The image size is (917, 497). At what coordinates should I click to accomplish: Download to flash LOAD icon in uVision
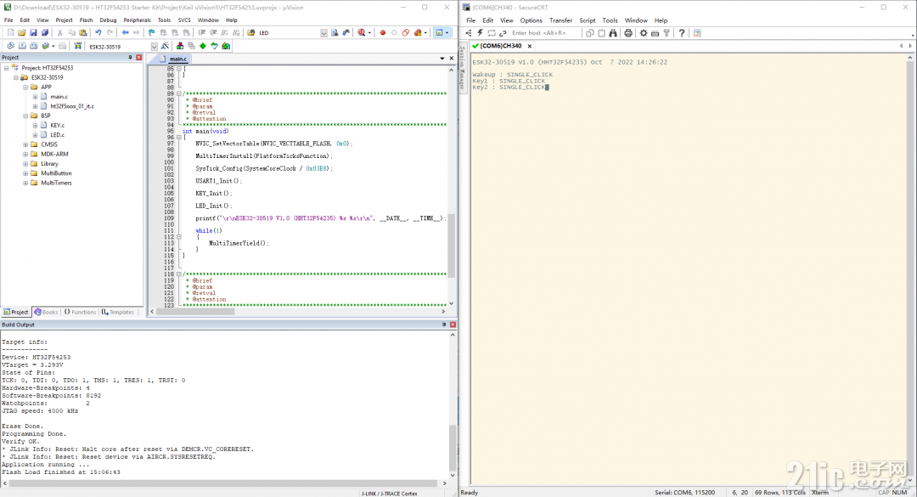pos(78,46)
